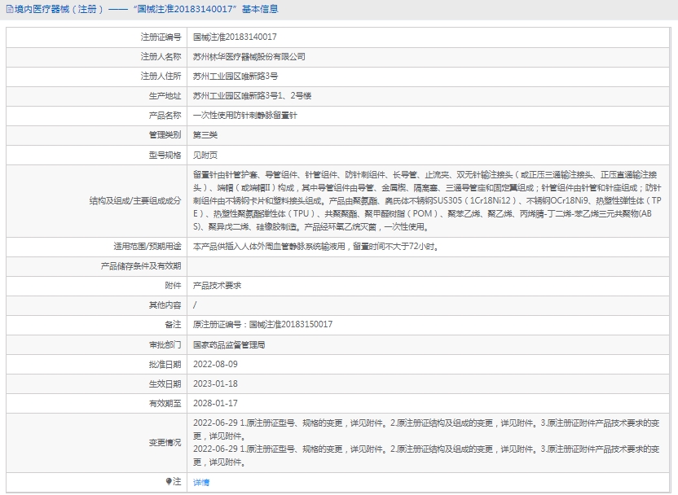The height and width of the screenshot is (495, 678).
Task: Click the 生产地址 label
Action: (165, 96)
